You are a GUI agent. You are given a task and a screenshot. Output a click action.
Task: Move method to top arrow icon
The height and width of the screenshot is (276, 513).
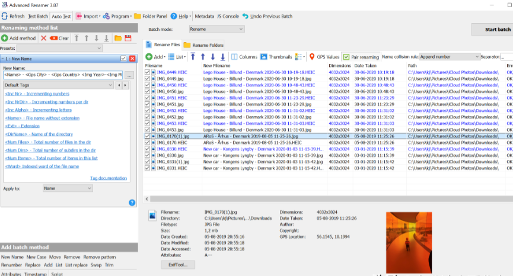77,38
